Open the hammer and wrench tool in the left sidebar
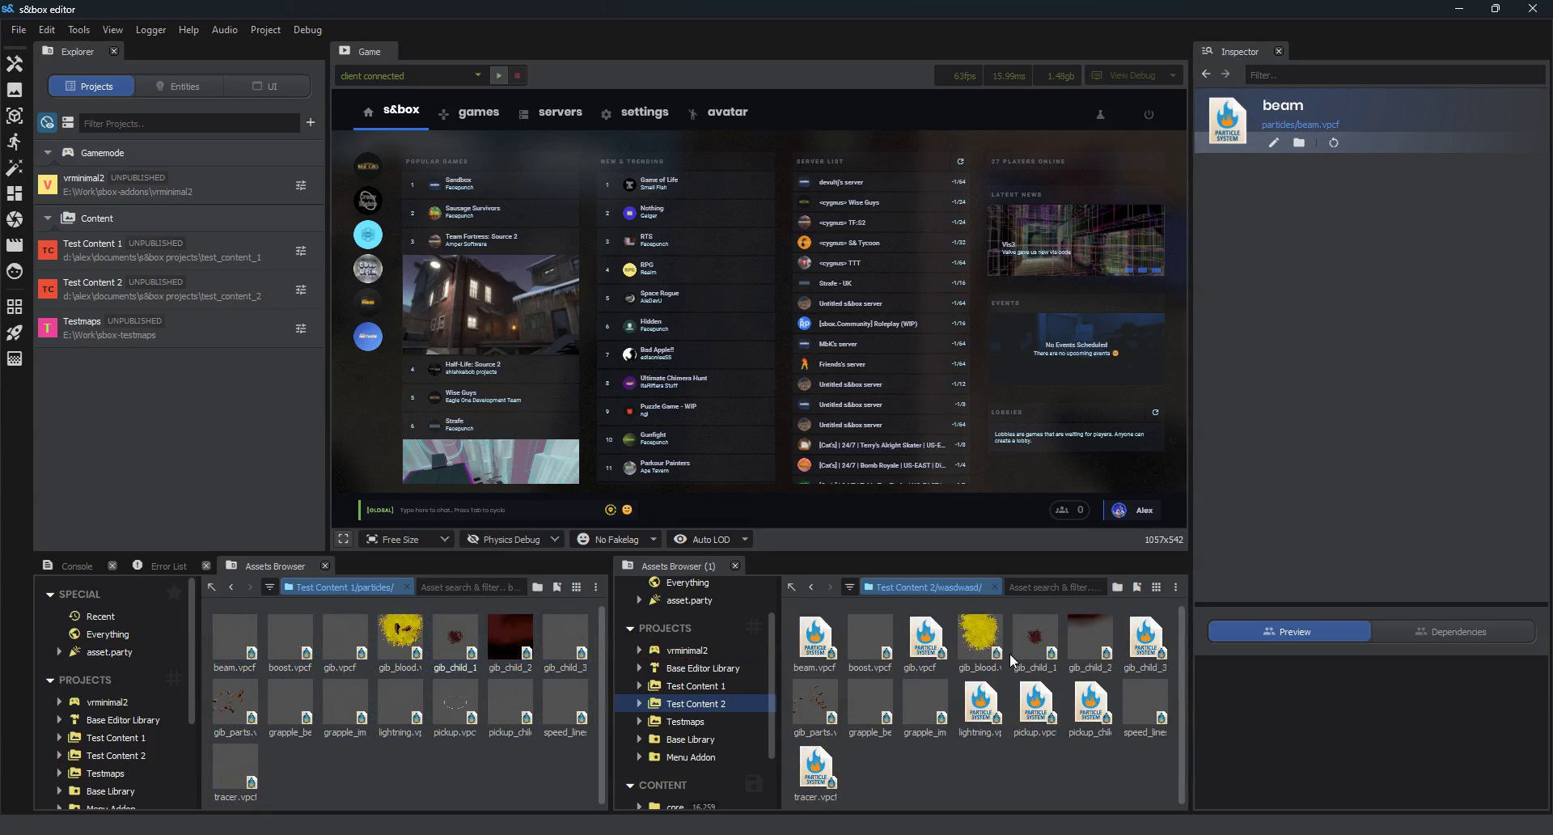The image size is (1553, 835). (x=15, y=64)
